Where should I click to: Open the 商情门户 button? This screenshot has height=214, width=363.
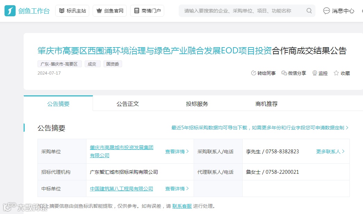coord(147,11)
